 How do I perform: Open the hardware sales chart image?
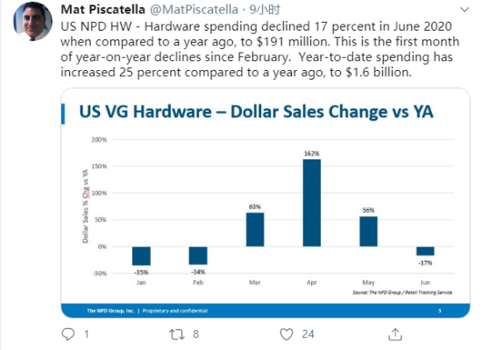266,203
